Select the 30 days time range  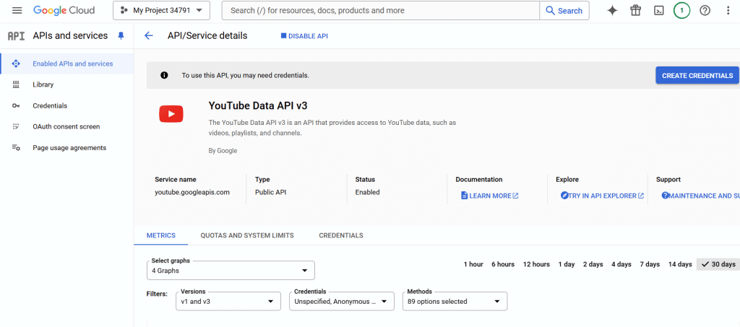point(718,264)
